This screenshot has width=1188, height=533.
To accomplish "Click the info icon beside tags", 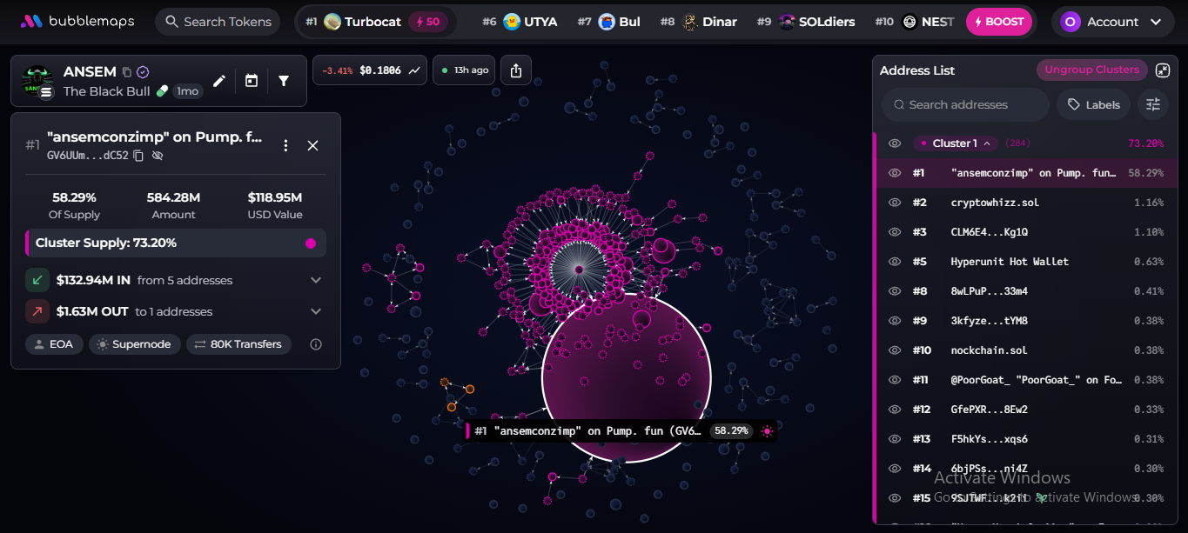I will (x=316, y=344).
